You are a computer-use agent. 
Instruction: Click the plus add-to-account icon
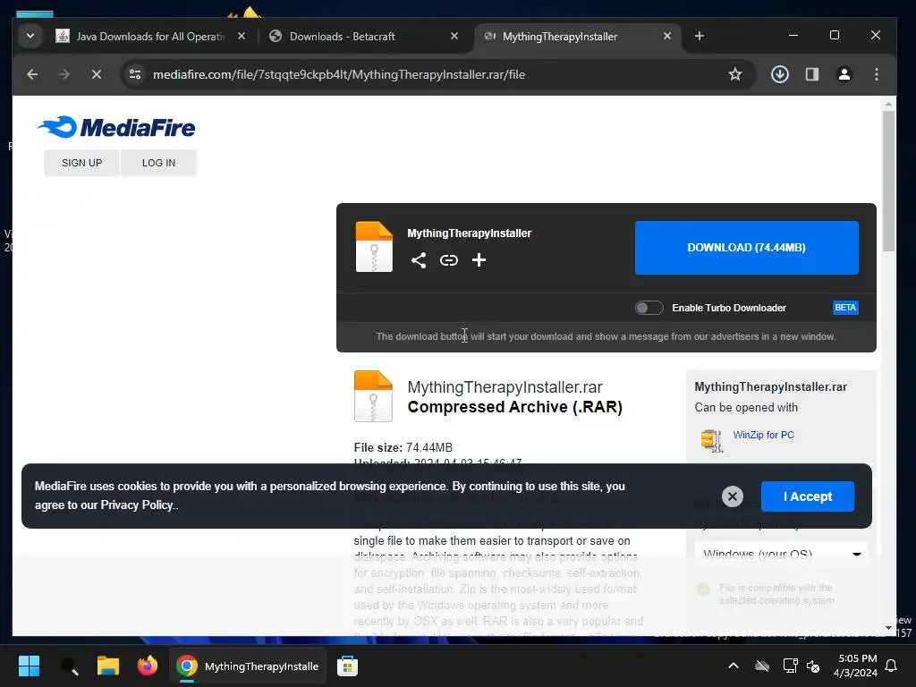point(479,260)
